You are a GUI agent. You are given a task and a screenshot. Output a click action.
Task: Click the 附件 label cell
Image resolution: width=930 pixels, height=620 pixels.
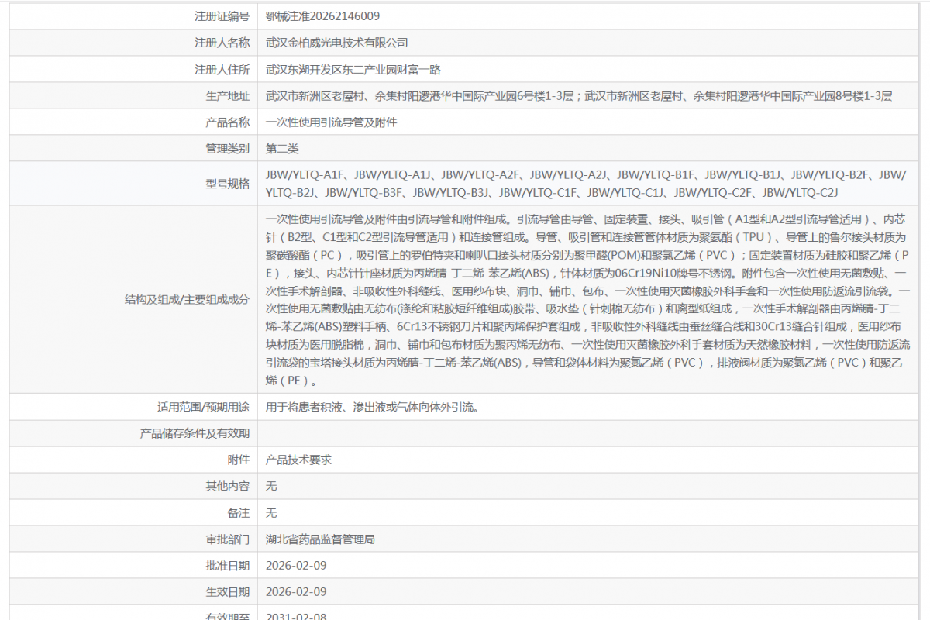coord(133,460)
